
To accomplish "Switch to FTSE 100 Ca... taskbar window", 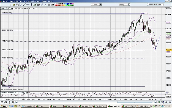I will [71, 106].
